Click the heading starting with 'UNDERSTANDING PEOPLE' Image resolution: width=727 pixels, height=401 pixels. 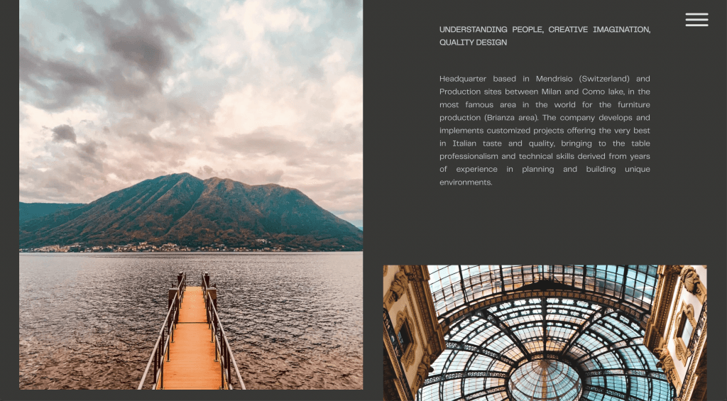[545, 35]
